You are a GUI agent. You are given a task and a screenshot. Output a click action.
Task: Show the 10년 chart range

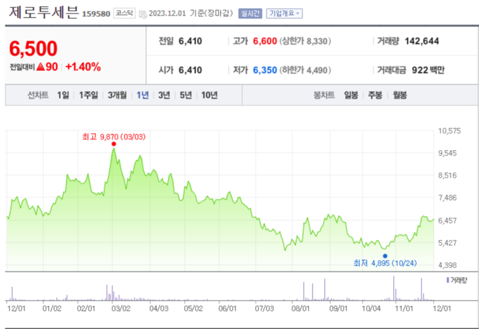(209, 95)
